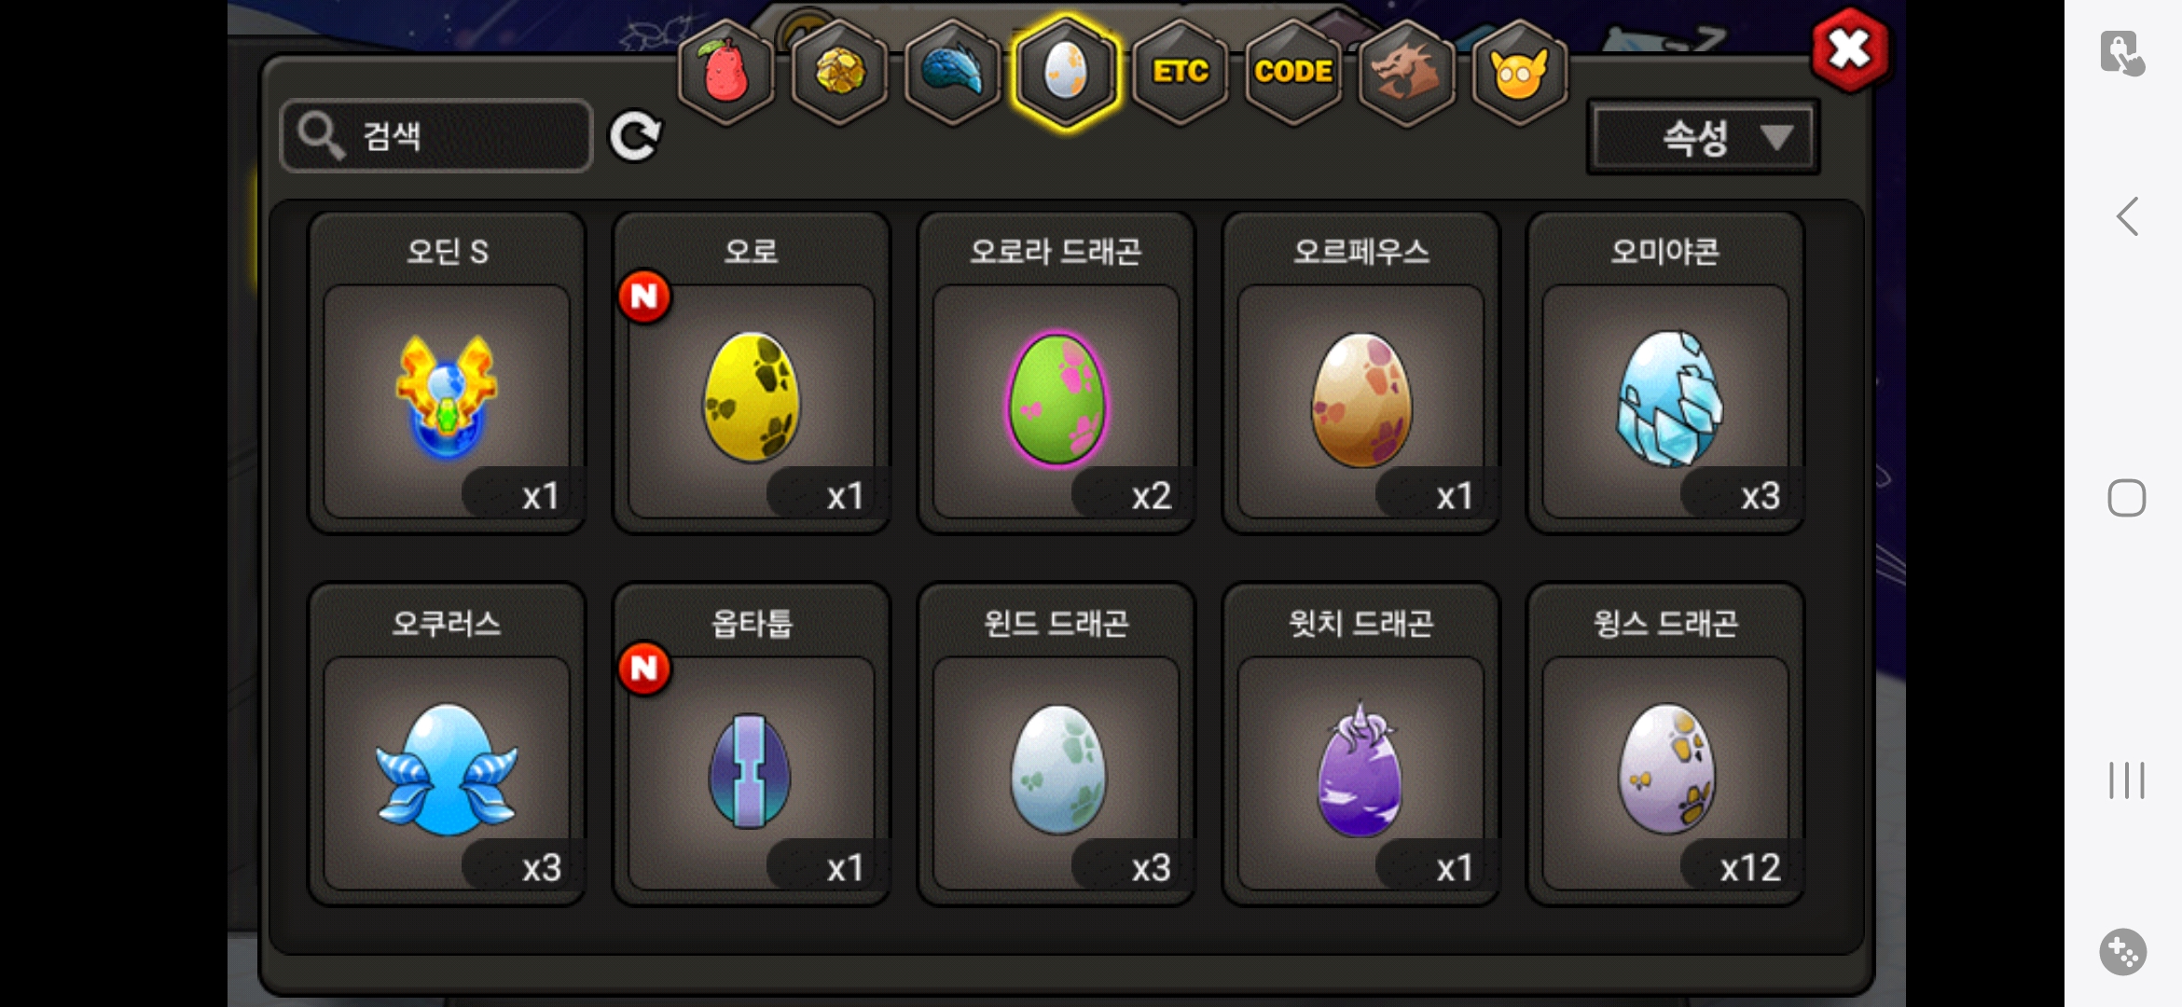
Task: Open the touch pointer icon in sidebar
Action: [2122, 52]
